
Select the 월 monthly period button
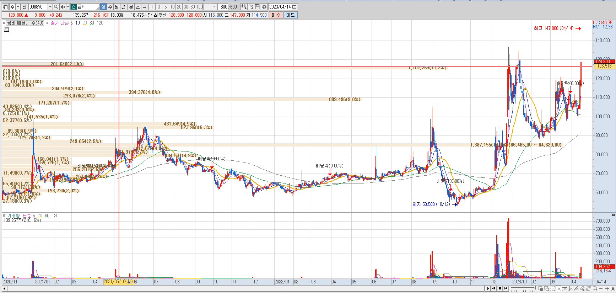pos(117,7)
